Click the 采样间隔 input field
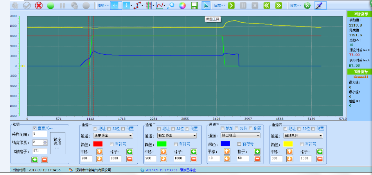372x175 pixels. pos(40,134)
